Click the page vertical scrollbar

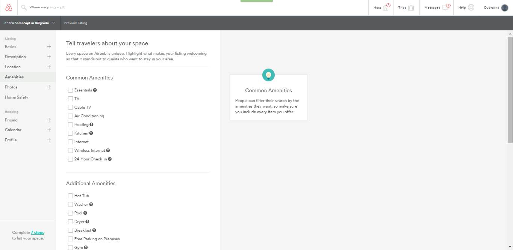tap(510, 90)
